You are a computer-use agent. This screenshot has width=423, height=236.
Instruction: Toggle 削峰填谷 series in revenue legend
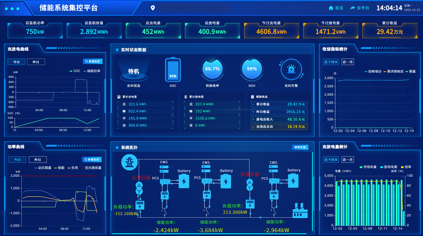coord(373,71)
